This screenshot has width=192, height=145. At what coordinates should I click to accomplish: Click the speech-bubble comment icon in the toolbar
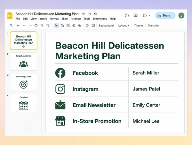click(x=87, y=26)
